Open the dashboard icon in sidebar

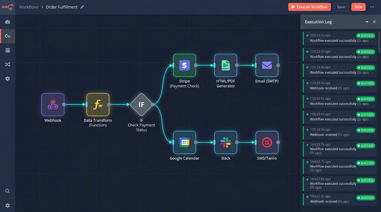pos(7,22)
